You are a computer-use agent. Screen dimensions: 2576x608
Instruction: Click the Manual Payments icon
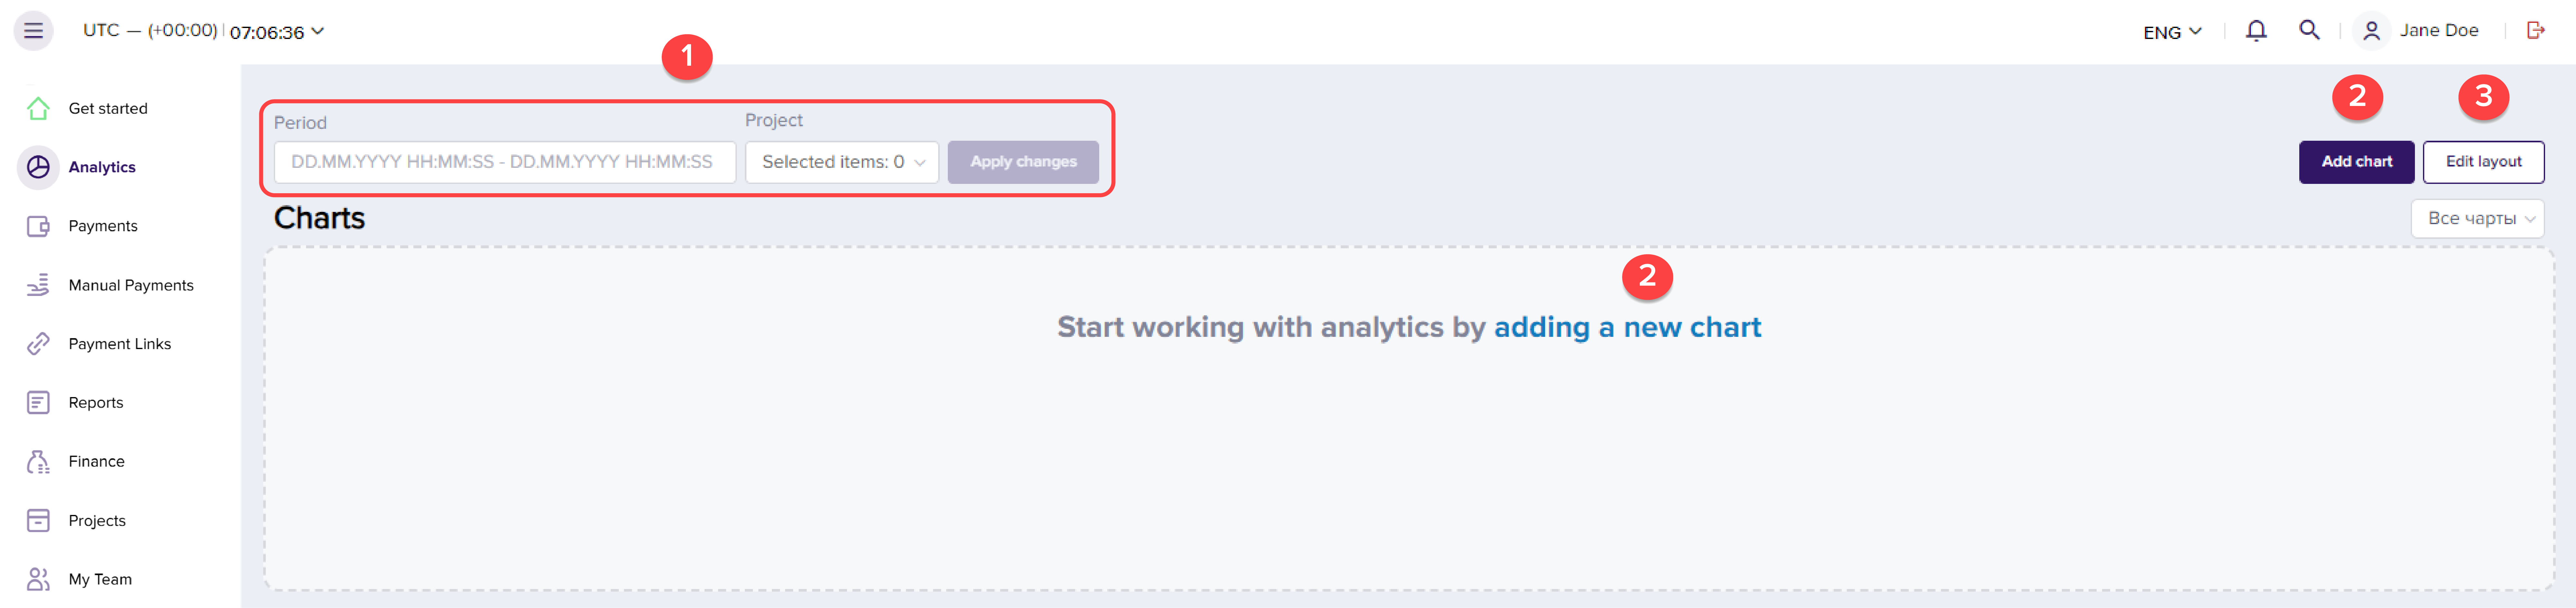(x=38, y=285)
